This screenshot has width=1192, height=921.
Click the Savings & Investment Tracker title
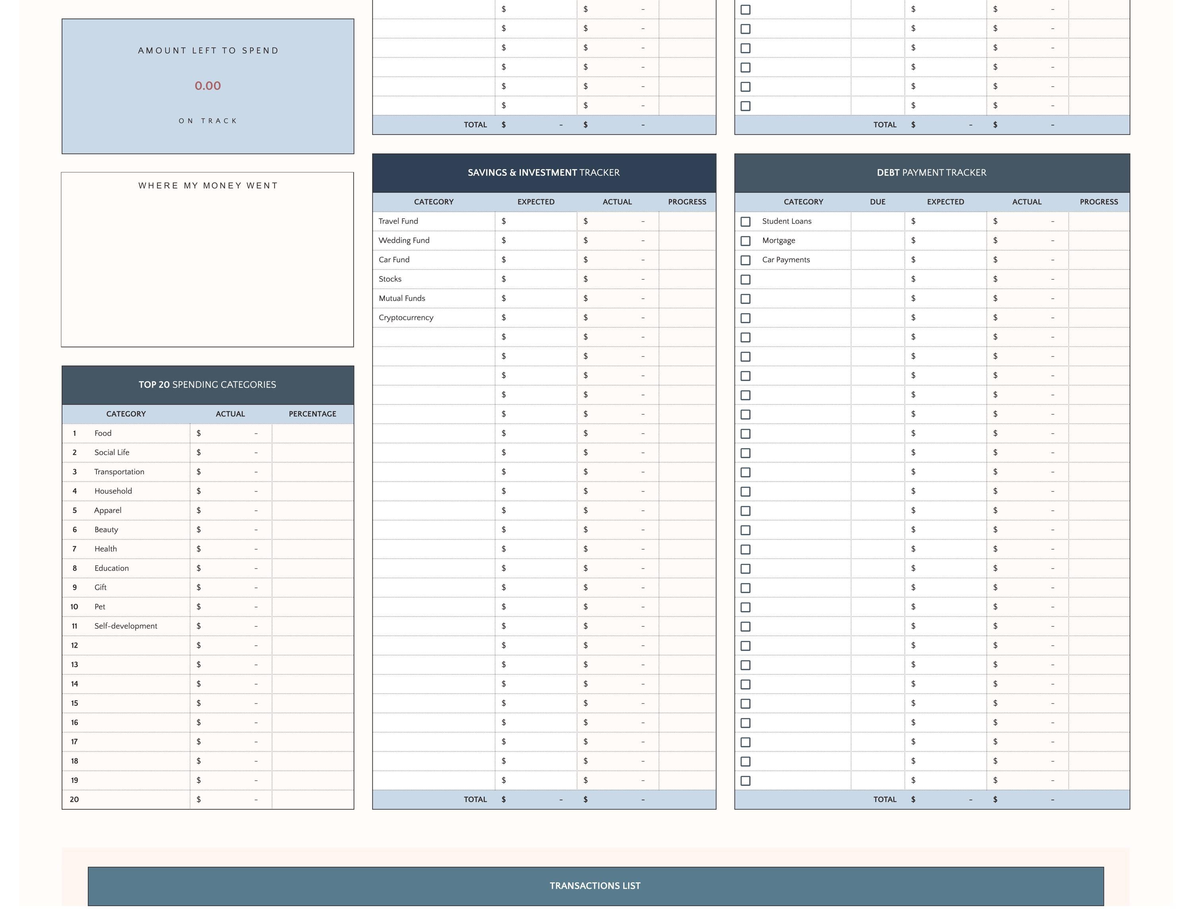click(x=544, y=172)
